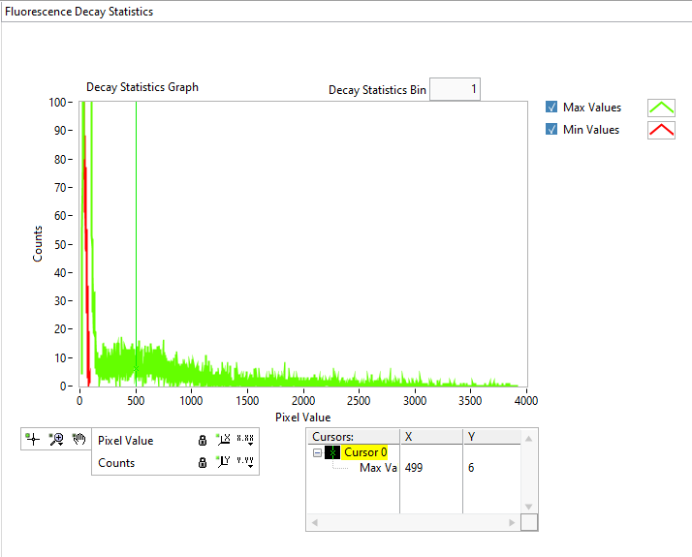Uncheck the Min Values plot checkbox
The image size is (692, 557).
pos(551,129)
